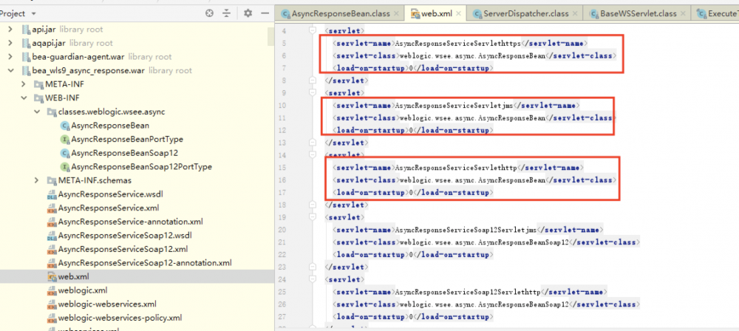
Task: Click the text AsyncResponseServiceServlethttps on line 5
Action: 457,44
